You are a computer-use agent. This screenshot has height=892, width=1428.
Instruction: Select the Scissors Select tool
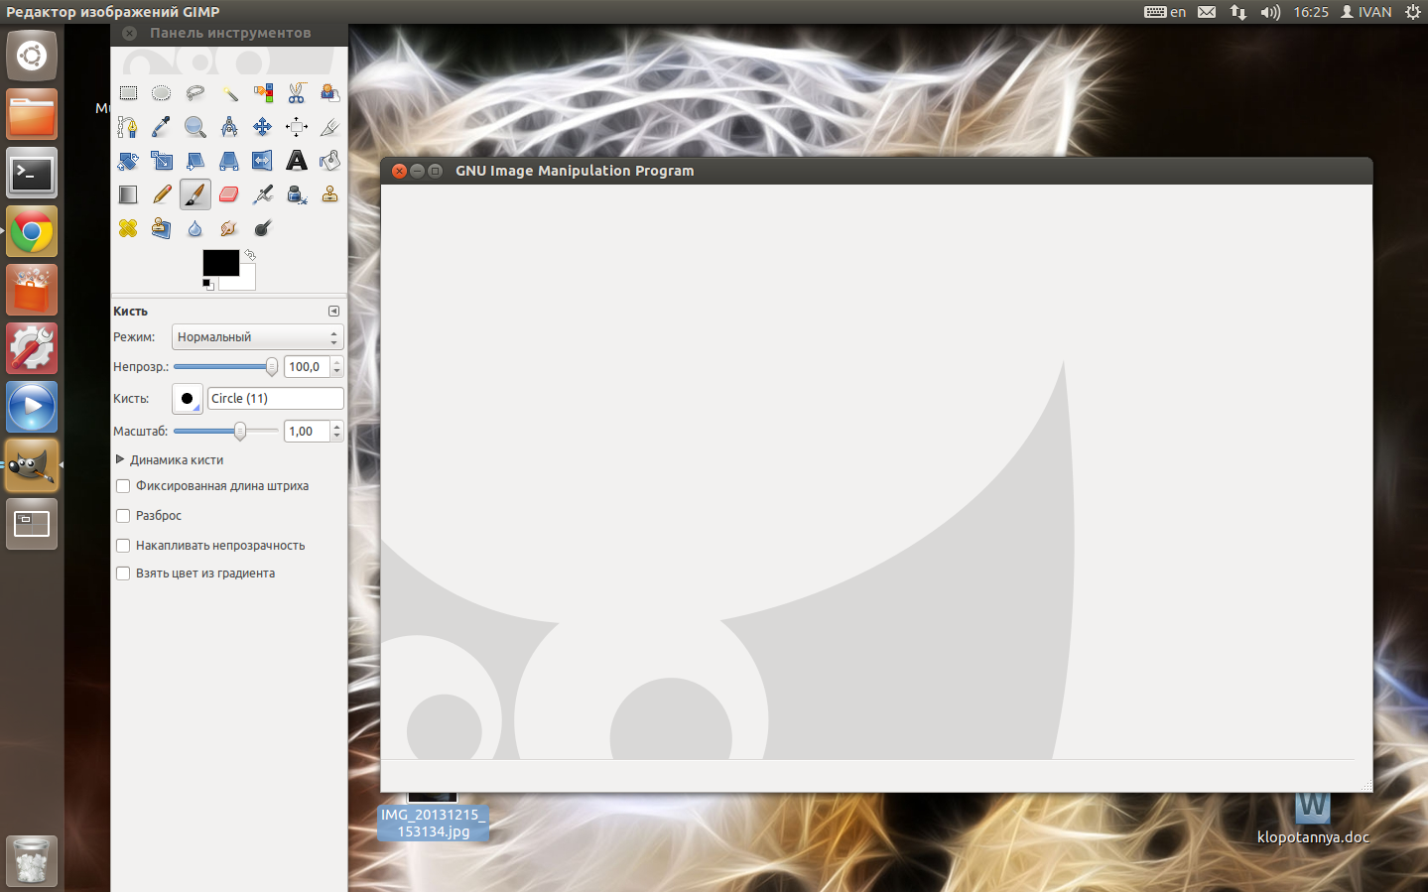(297, 93)
